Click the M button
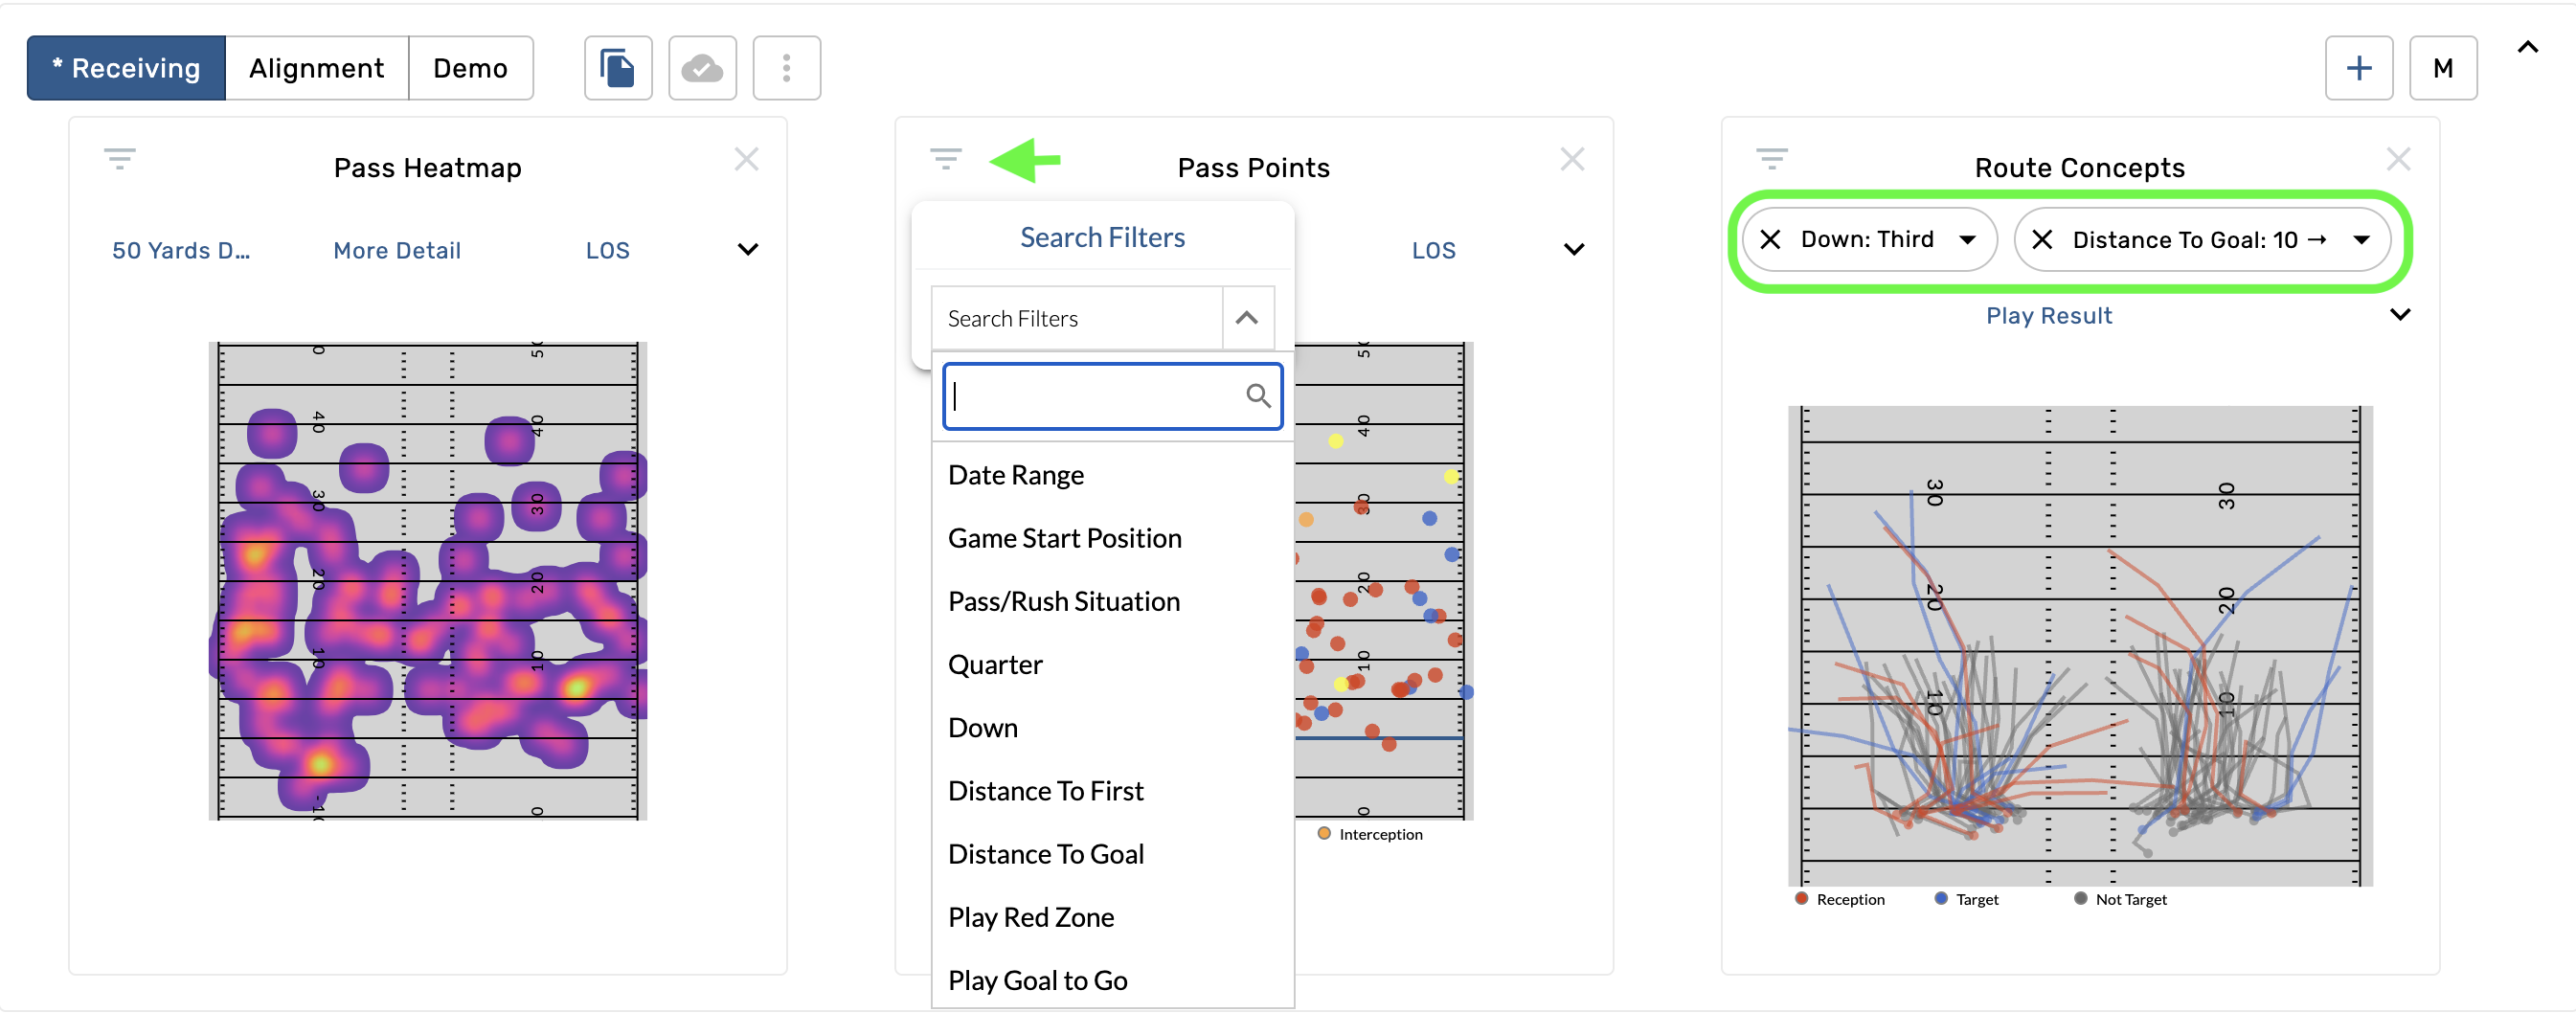The height and width of the screenshot is (1013, 2576). pyautogui.click(x=2442, y=68)
